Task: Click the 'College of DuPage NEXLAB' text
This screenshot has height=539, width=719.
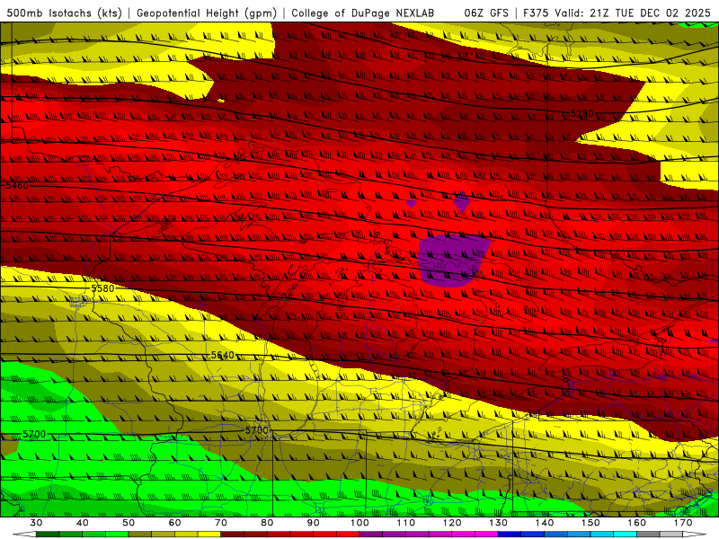Action: tap(363, 13)
